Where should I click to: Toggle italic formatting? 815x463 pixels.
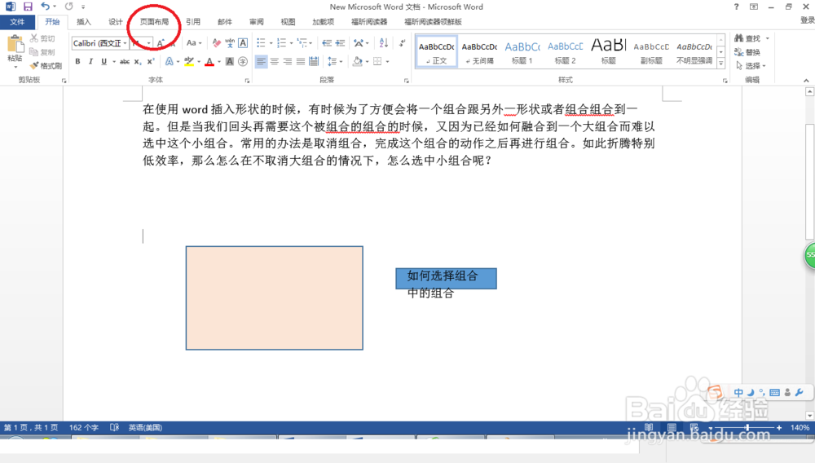point(90,61)
